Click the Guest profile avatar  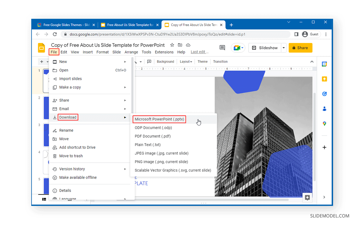[x=305, y=34]
